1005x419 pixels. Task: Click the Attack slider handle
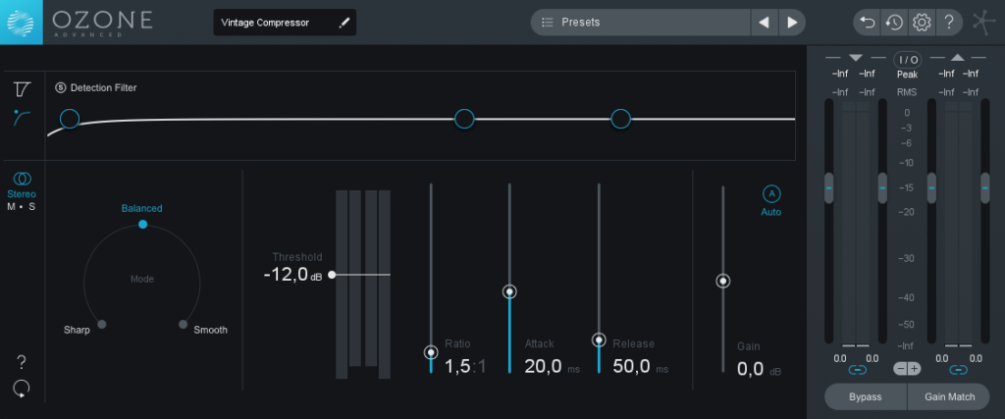[509, 292]
